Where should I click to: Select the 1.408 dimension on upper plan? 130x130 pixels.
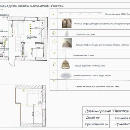[x=38, y=48]
